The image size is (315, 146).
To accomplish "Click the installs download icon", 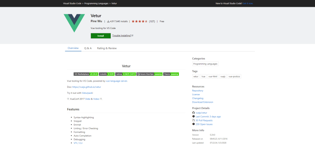I will pos(108,21).
